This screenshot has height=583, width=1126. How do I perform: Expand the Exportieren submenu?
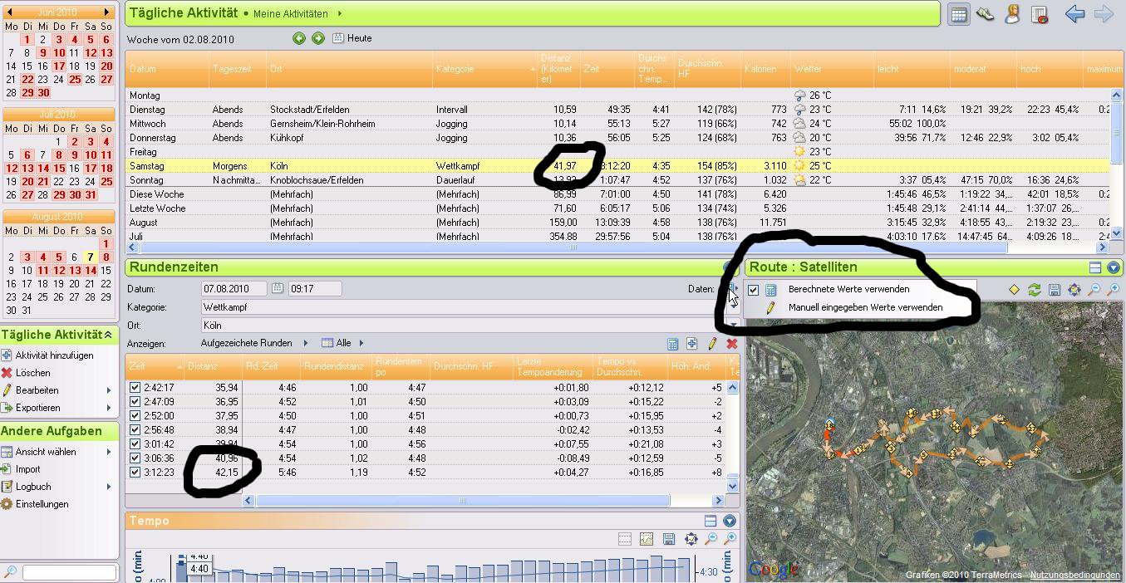(108, 408)
